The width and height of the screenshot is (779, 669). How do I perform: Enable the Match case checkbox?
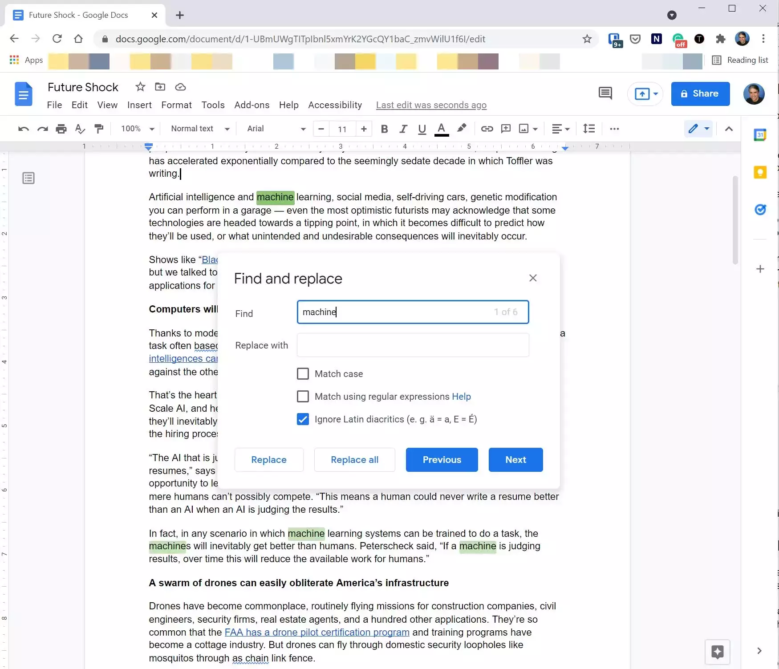click(303, 373)
